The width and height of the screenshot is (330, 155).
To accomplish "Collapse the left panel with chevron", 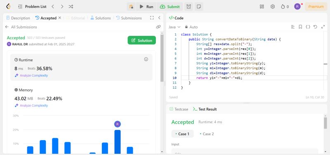I will click(x=159, y=18).
